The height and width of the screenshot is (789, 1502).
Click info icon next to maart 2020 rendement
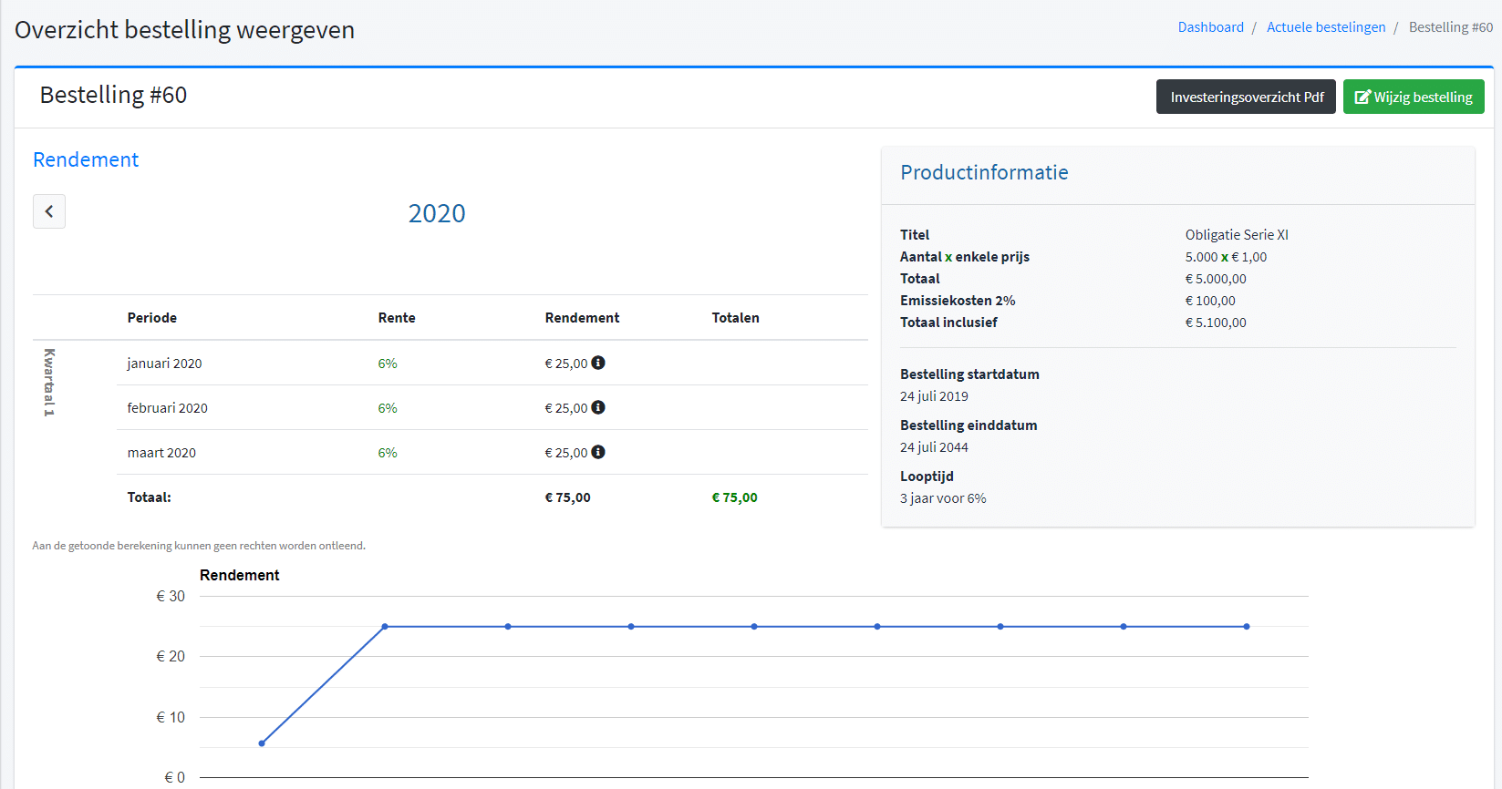tap(598, 452)
